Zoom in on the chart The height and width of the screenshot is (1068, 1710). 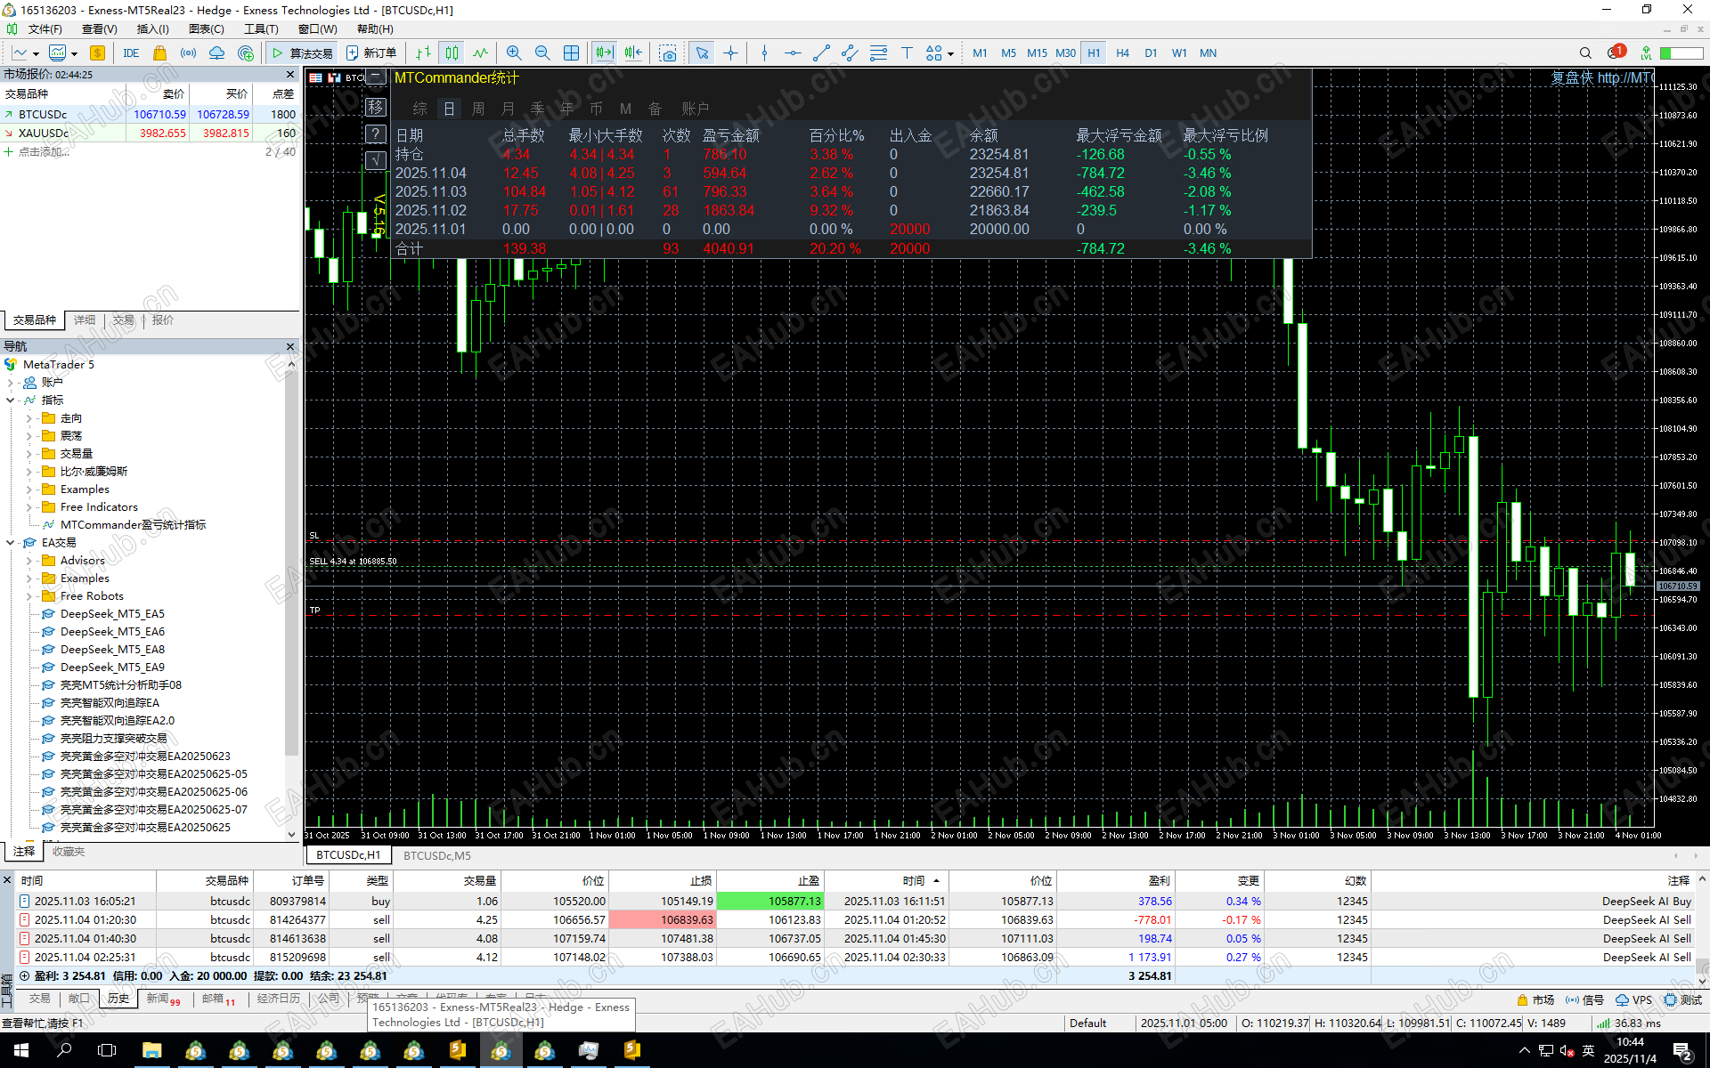[x=514, y=53]
